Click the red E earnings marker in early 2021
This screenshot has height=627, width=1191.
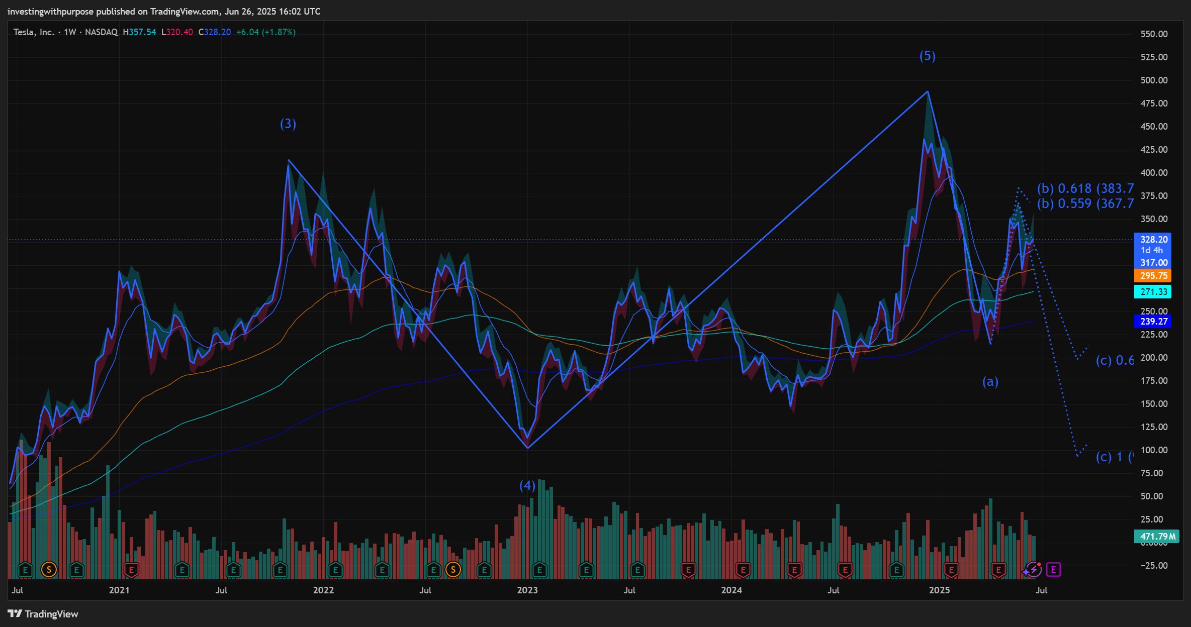[131, 570]
